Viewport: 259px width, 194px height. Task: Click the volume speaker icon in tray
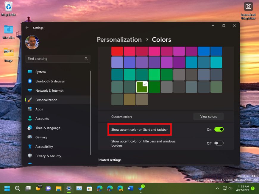230,188
